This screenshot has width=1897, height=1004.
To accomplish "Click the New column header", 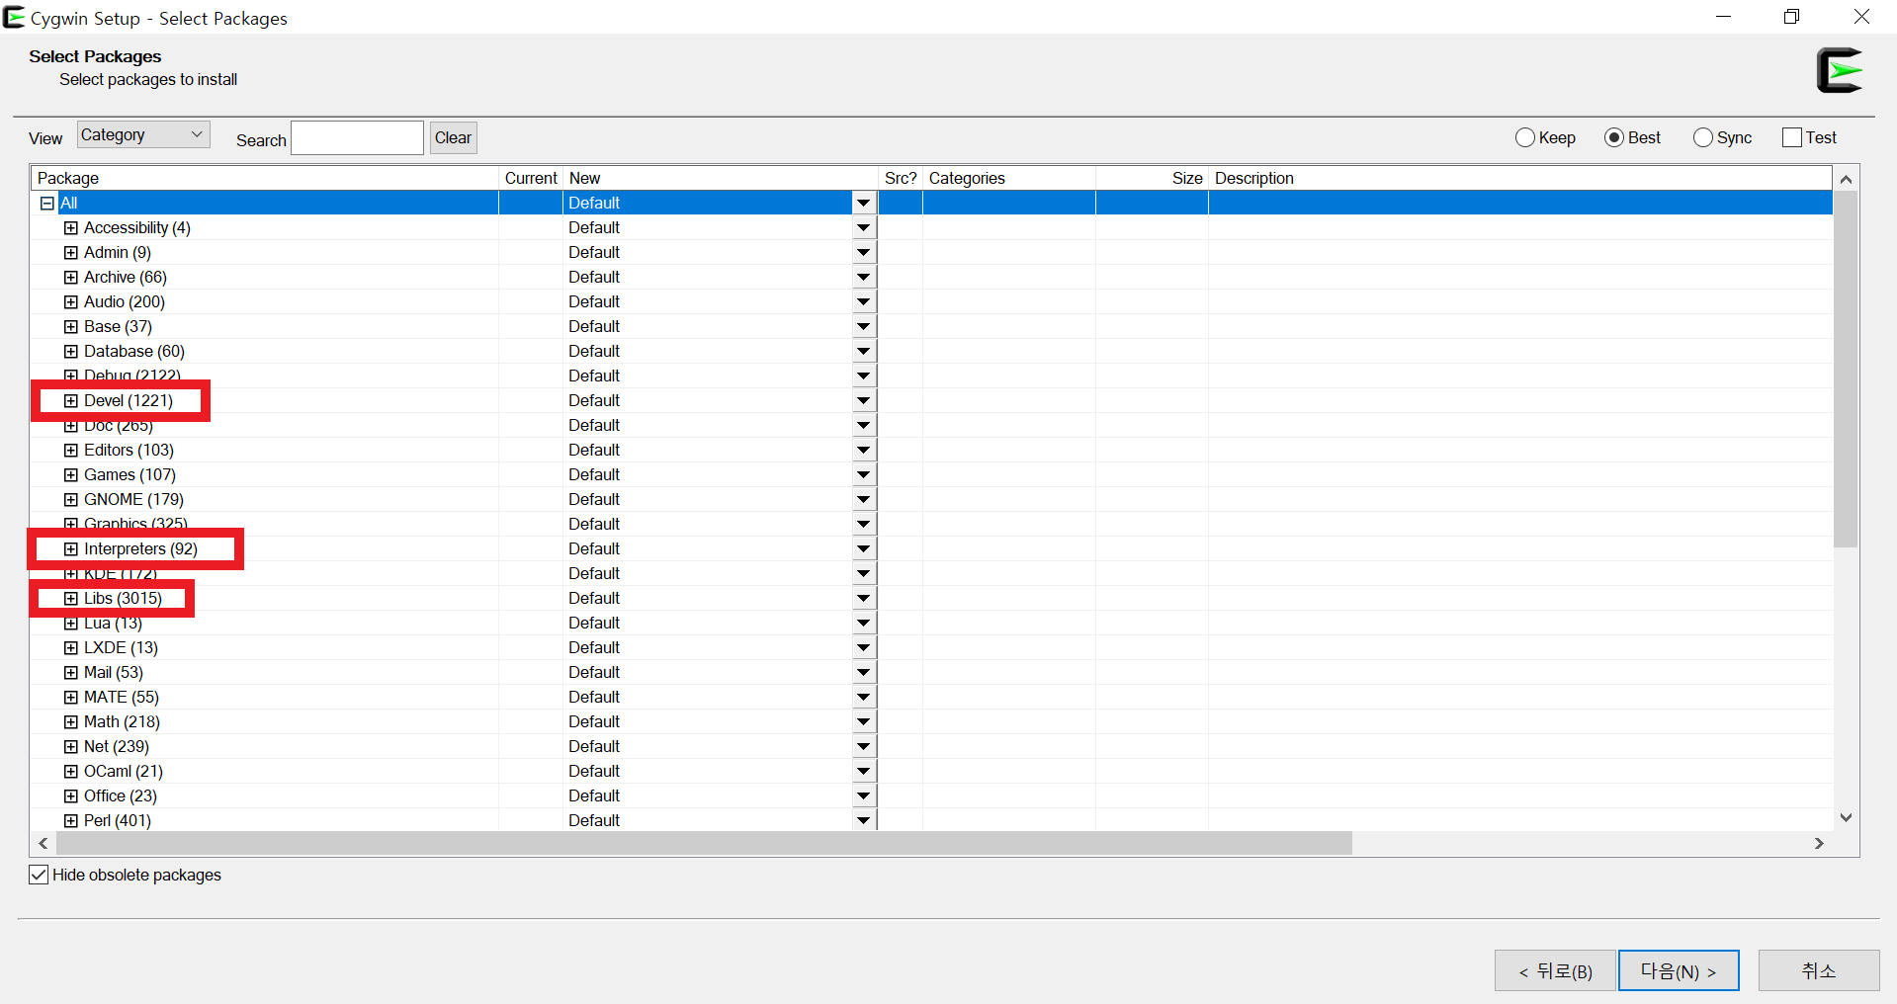I will click(721, 179).
